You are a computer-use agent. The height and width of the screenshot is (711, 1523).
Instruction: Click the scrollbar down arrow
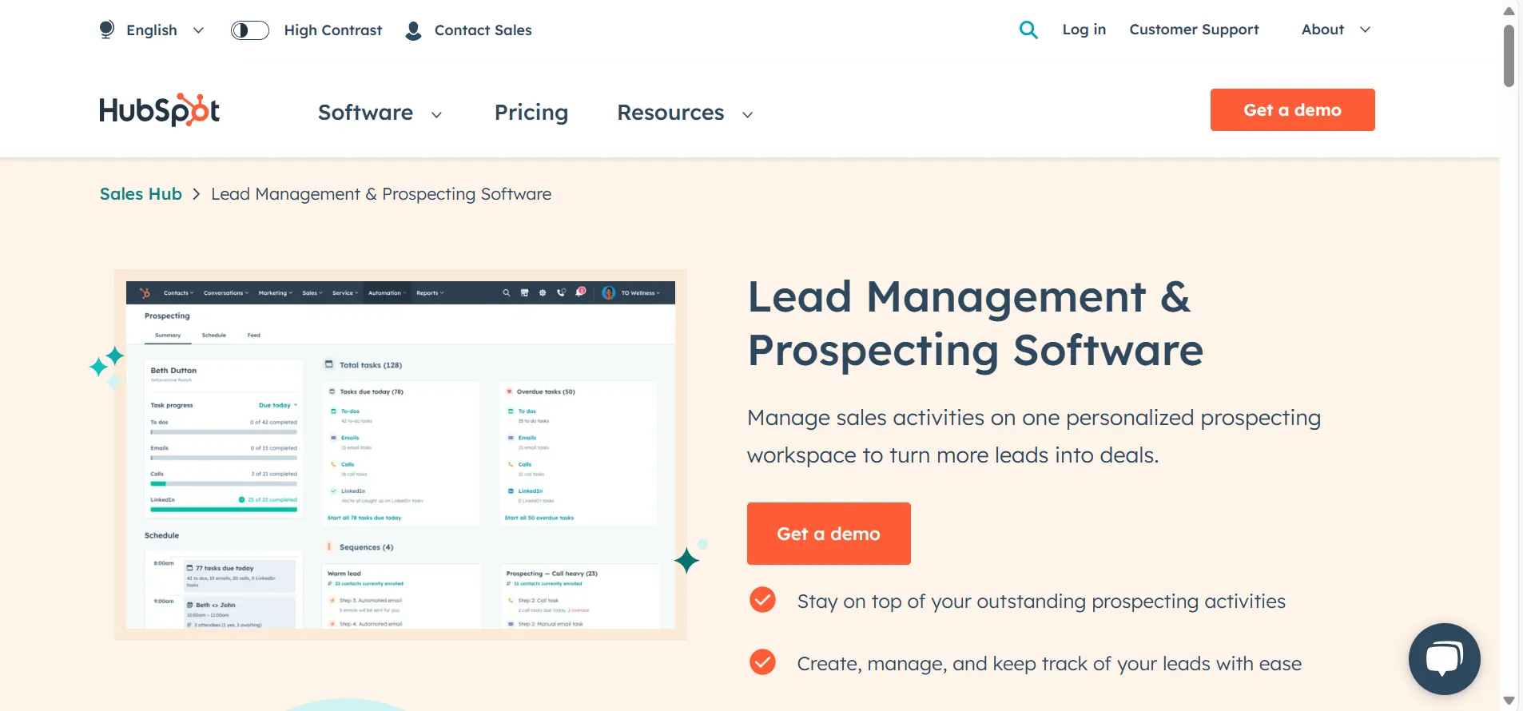point(1509,701)
